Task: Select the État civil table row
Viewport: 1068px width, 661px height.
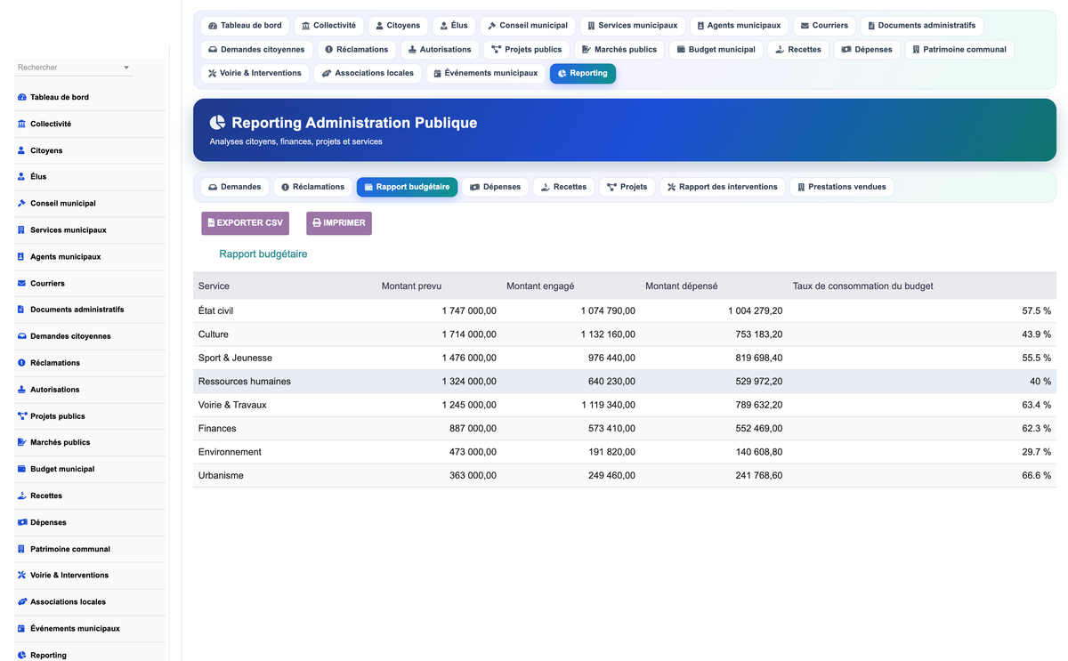Action: tap(625, 311)
